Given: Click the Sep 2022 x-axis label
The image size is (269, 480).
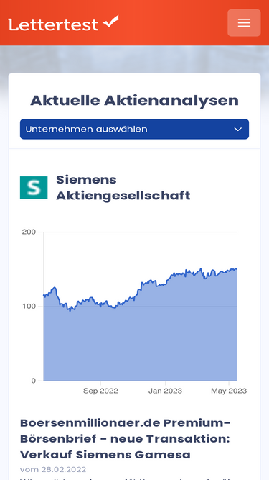Looking at the screenshot, I should tap(100, 391).
